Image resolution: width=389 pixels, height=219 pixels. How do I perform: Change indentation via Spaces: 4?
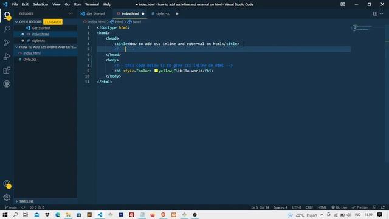[281, 207]
